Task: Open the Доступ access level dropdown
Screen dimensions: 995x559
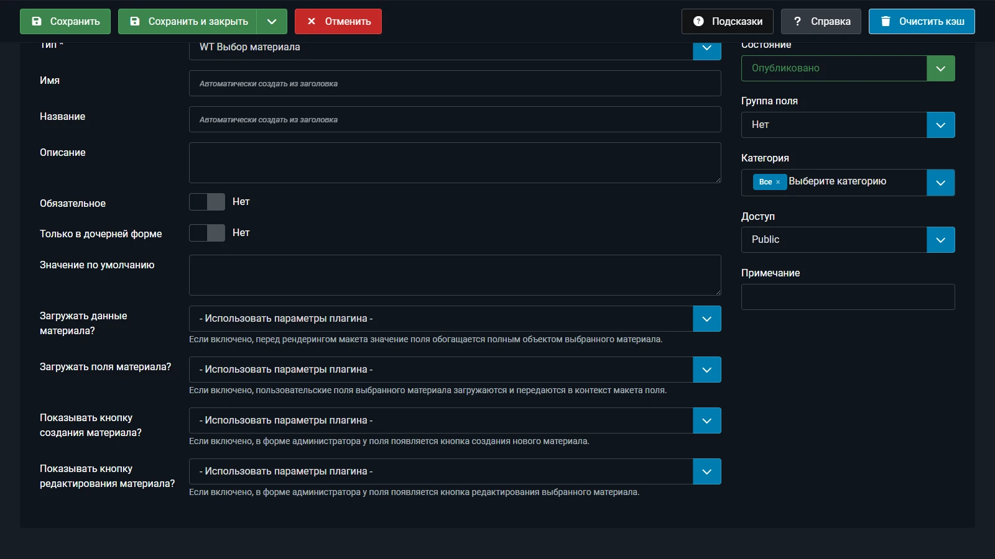Action: pos(848,240)
